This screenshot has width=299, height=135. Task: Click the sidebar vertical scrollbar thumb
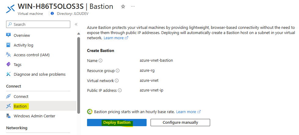tap(78, 75)
